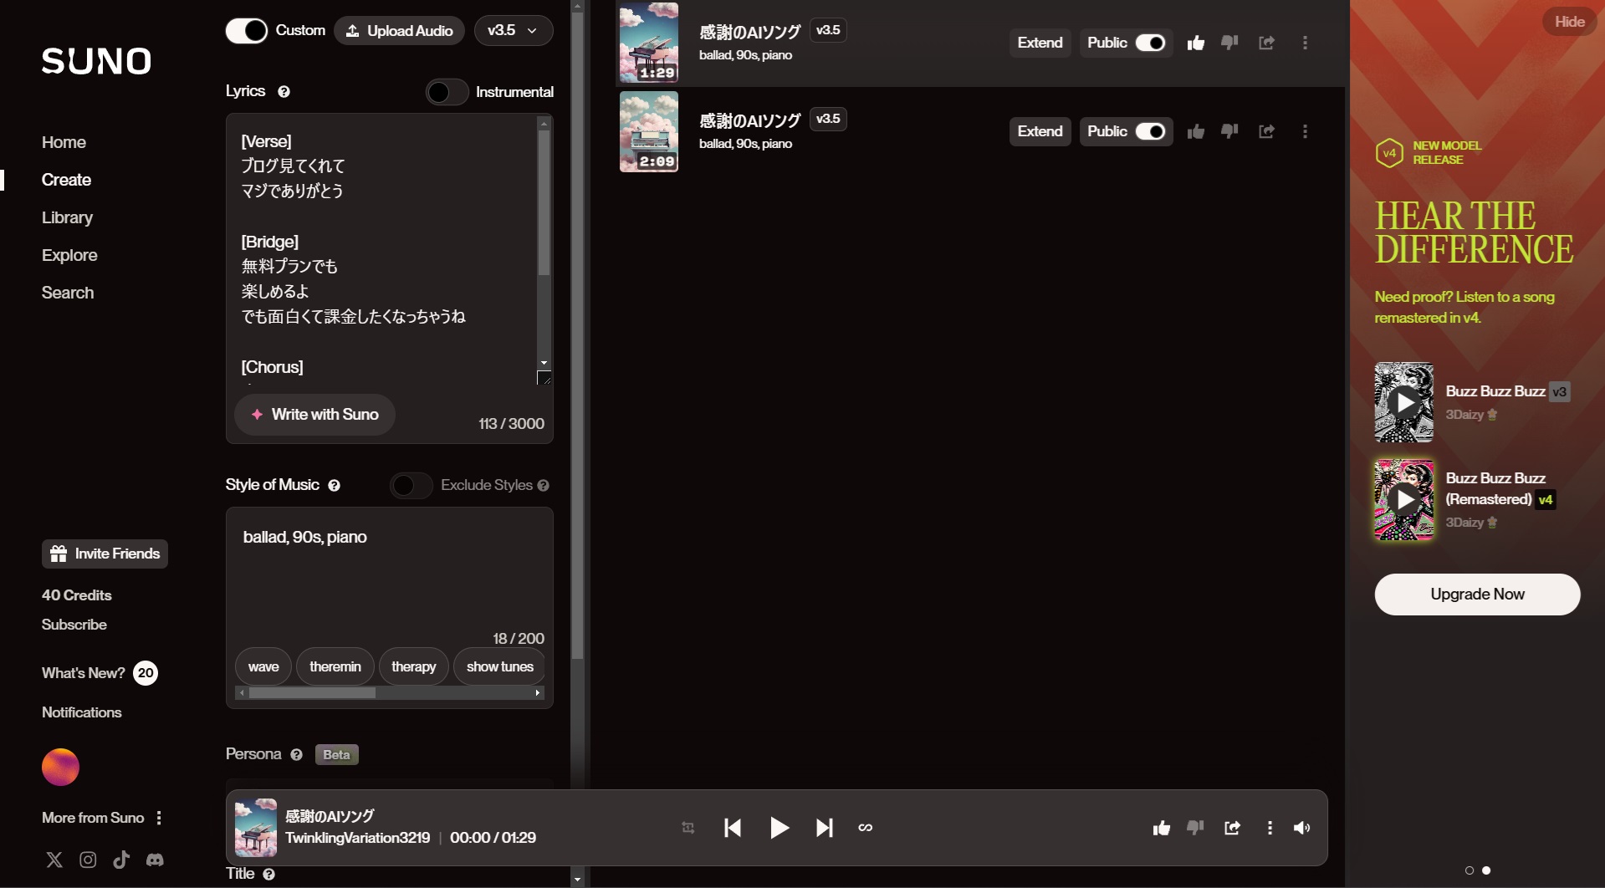This screenshot has height=888, width=1605.
Task: Add the 'show tunes' style chip
Action: 499,666
